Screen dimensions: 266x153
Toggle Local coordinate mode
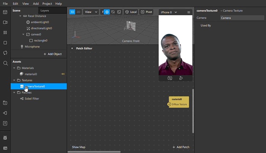131,12
